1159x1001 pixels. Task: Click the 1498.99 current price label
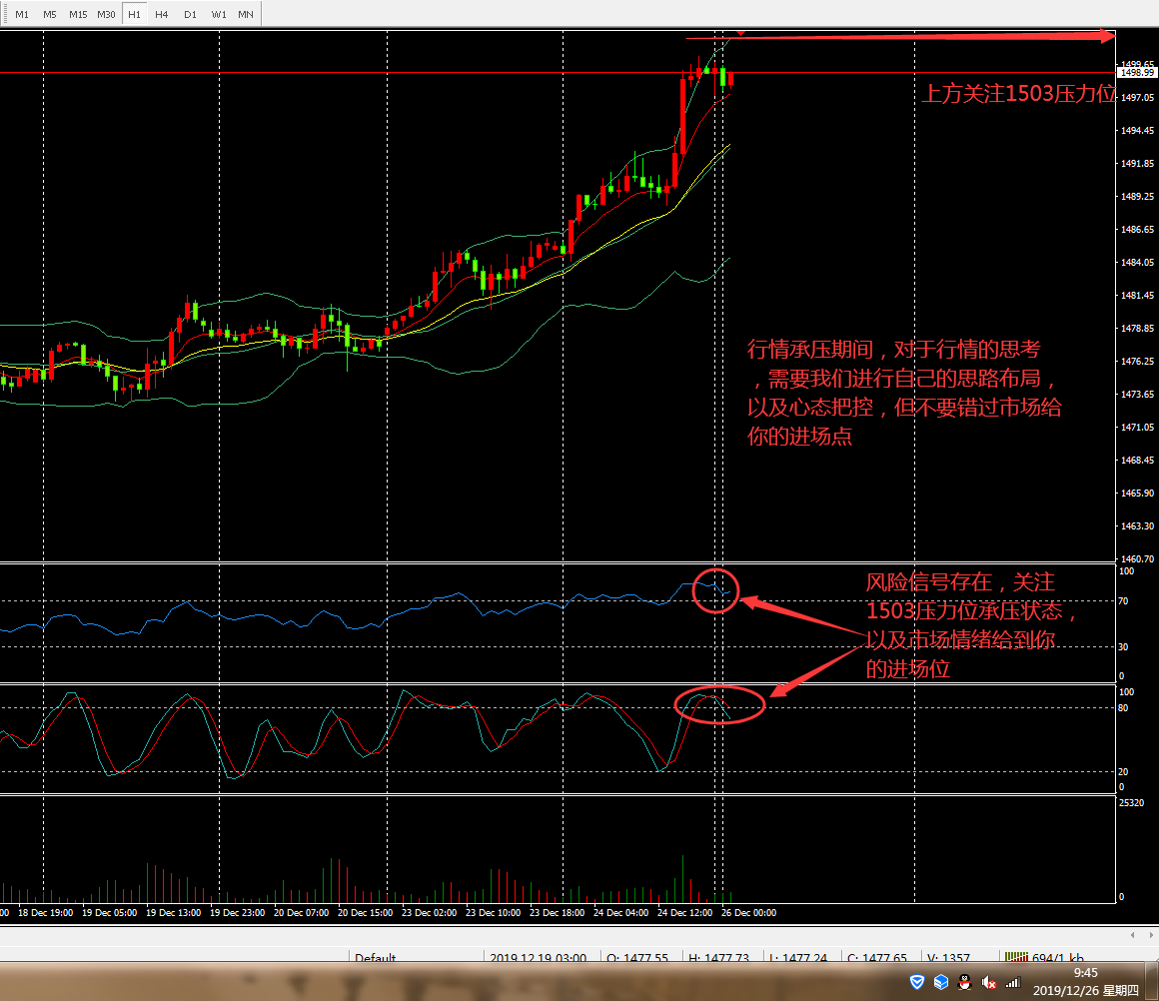pos(1137,73)
